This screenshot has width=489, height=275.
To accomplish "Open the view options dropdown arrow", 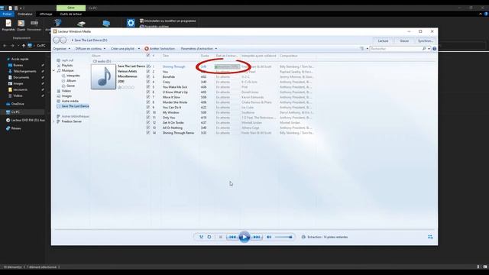I will (x=367, y=49).
